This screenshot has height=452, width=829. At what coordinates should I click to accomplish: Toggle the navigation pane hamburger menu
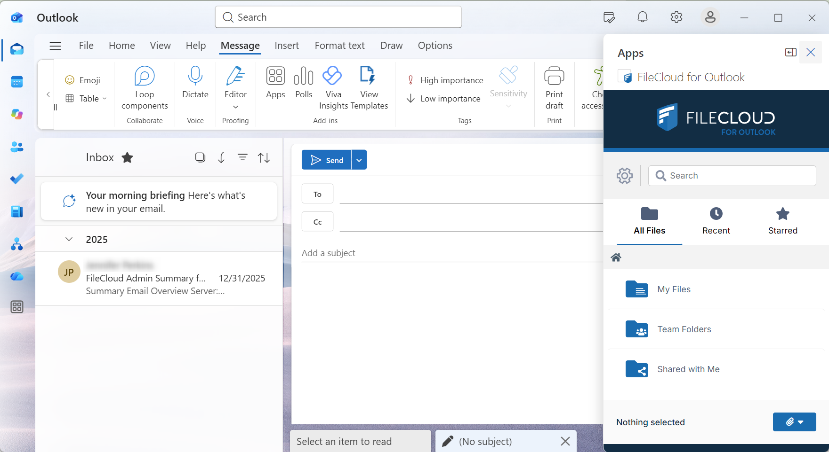tap(56, 46)
